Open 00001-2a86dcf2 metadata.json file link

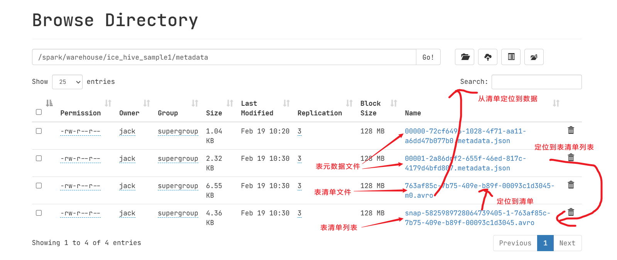[465, 163]
